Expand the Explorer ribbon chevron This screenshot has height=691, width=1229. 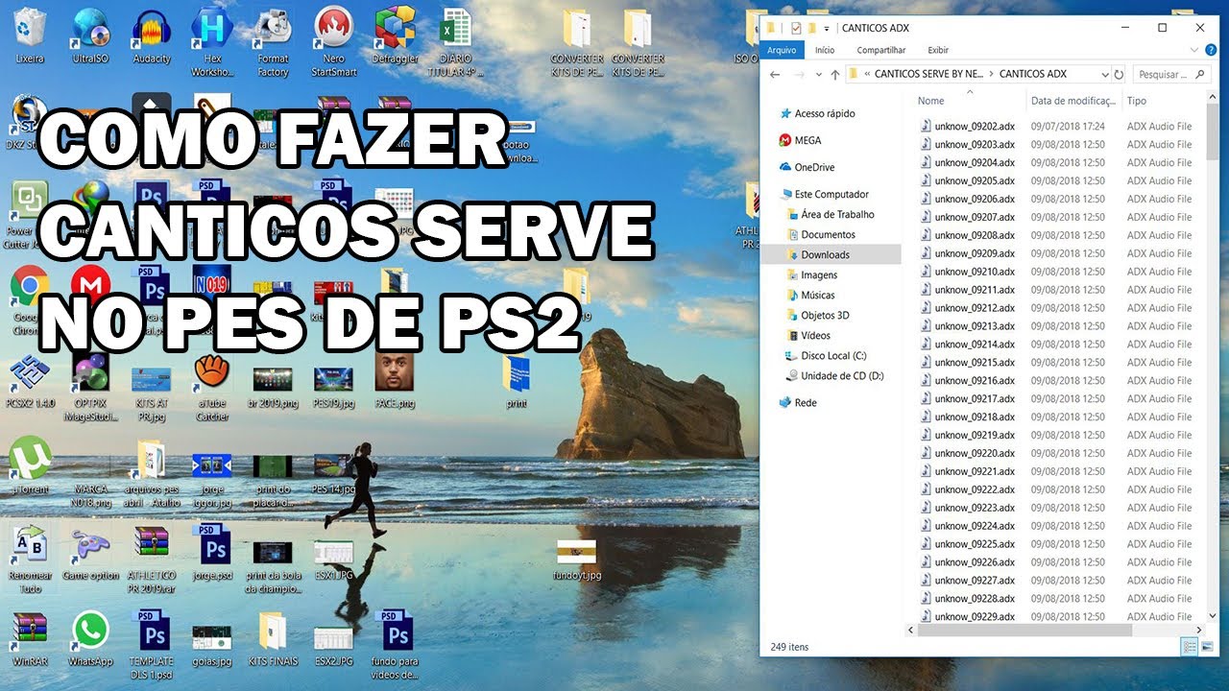(x=1193, y=50)
